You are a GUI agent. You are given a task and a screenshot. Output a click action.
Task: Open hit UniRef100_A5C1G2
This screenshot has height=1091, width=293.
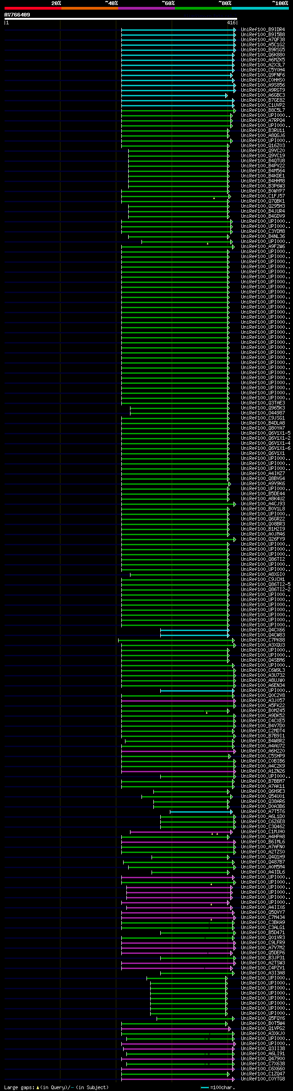tap(263, 45)
